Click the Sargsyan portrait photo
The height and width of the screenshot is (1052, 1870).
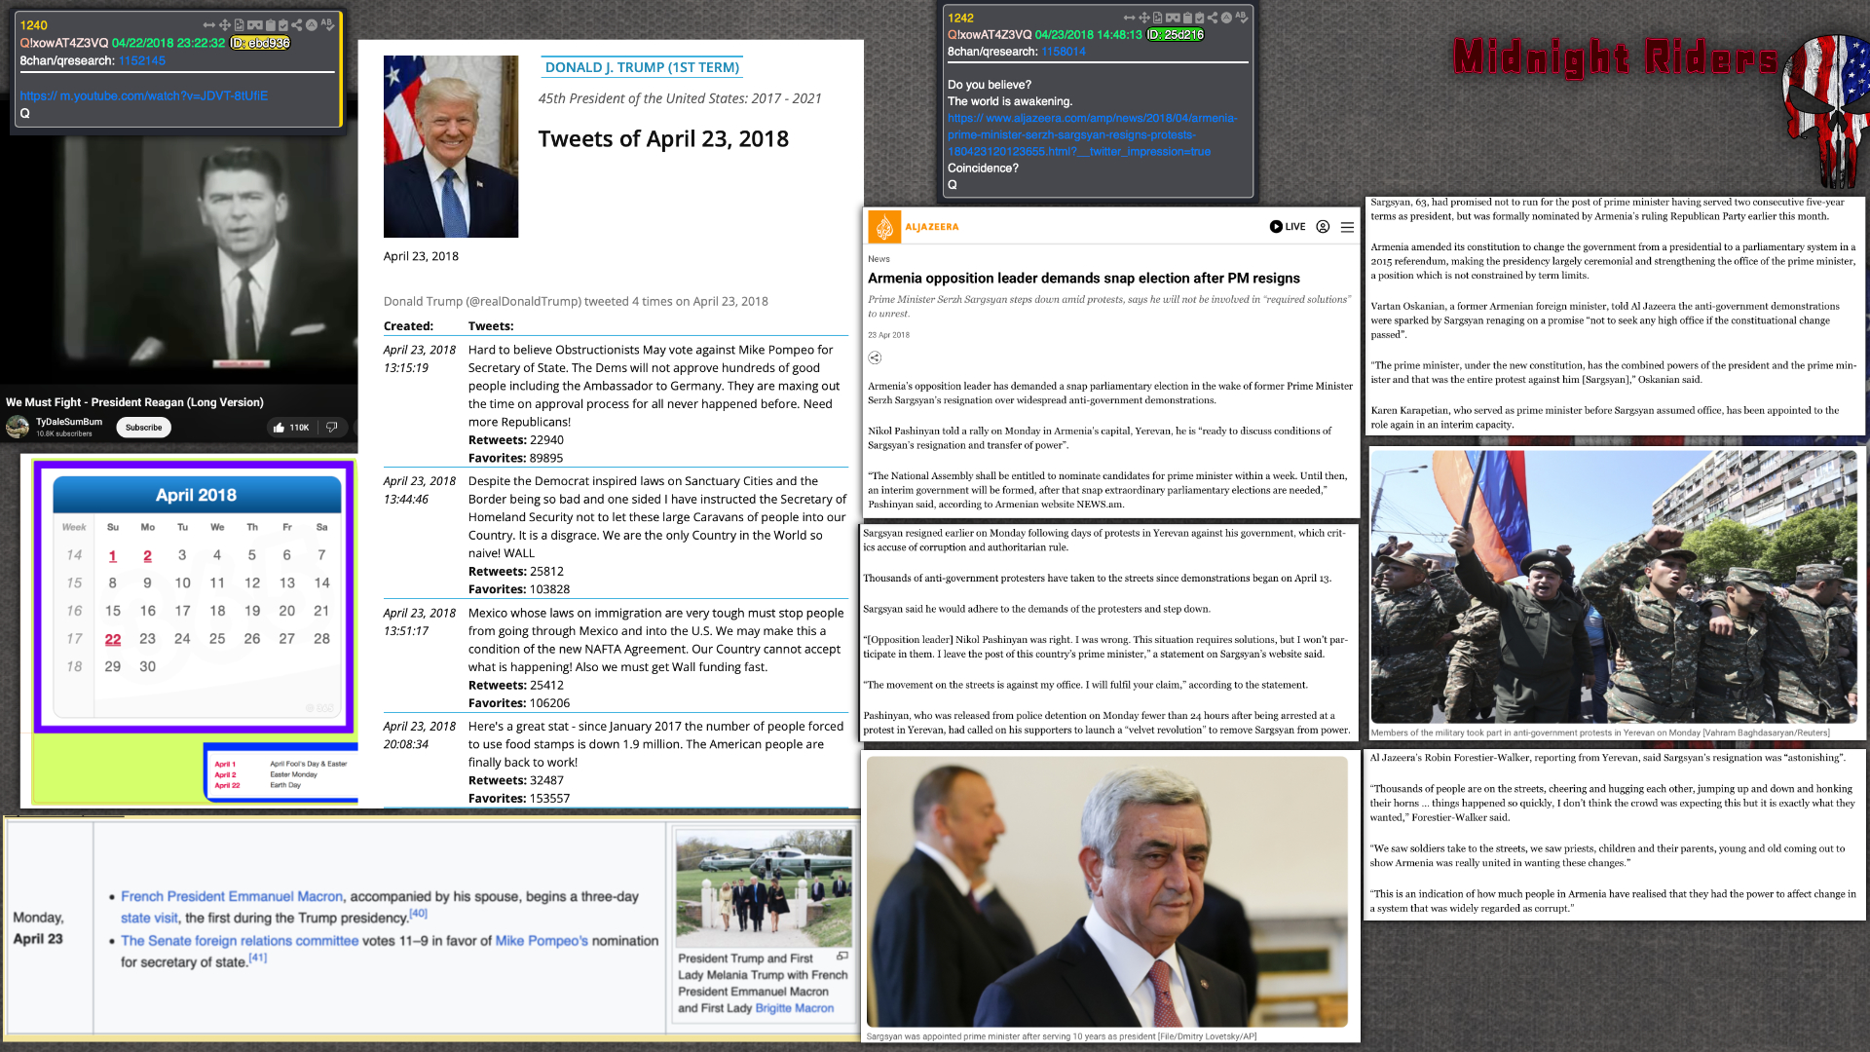pyautogui.click(x=1107, y=891)
